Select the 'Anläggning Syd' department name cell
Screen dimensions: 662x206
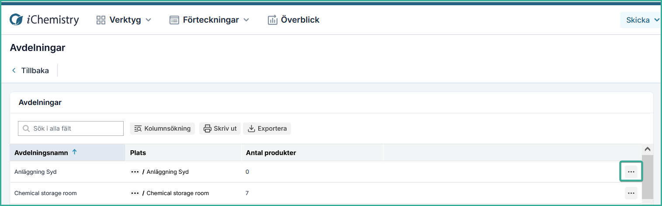(x=68, y=172)
